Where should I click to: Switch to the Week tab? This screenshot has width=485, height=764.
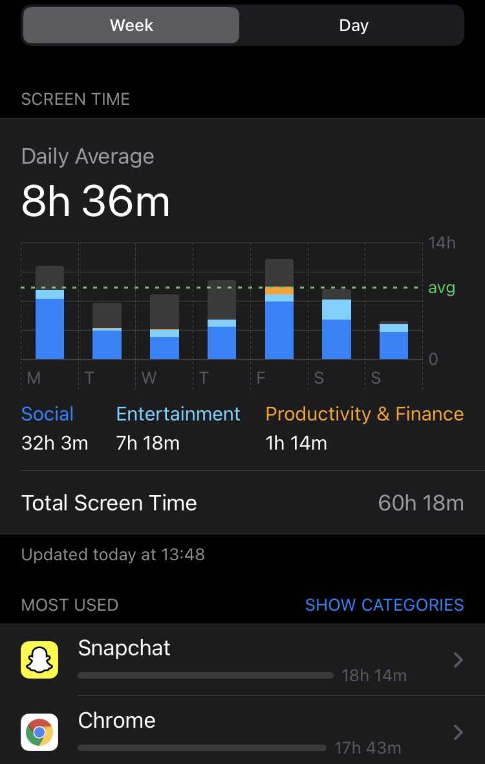pos(131,26)
